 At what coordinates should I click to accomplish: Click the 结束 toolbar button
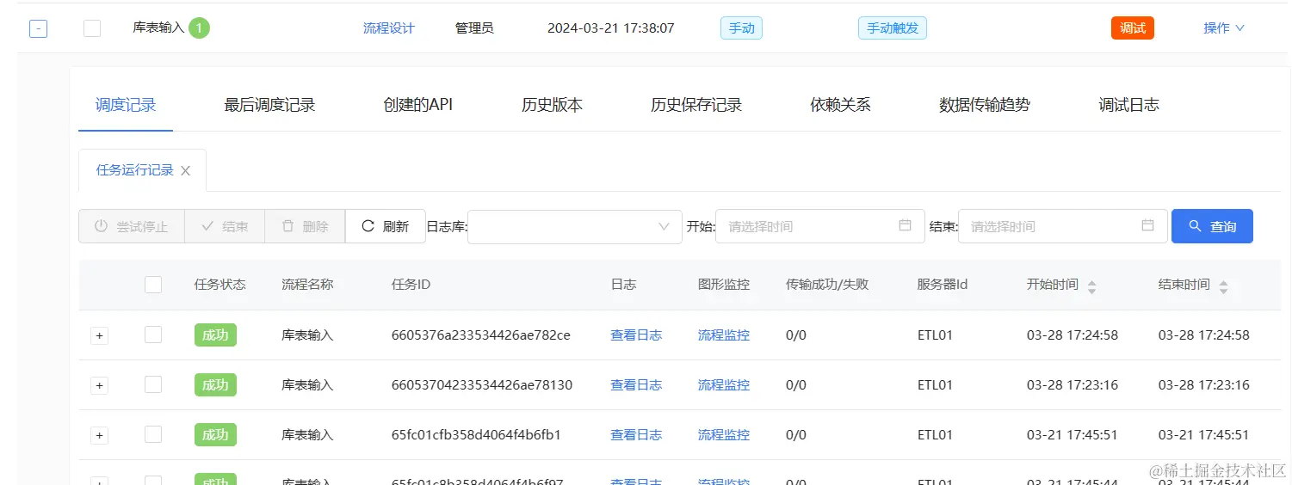pos(225,226)
